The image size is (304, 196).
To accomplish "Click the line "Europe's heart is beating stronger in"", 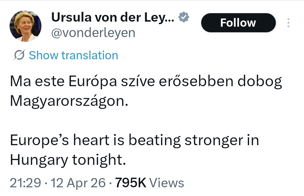I will [134, 140].
